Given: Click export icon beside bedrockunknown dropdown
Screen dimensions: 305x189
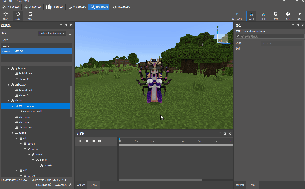Looking at the screenshot, I should point(70,33).
